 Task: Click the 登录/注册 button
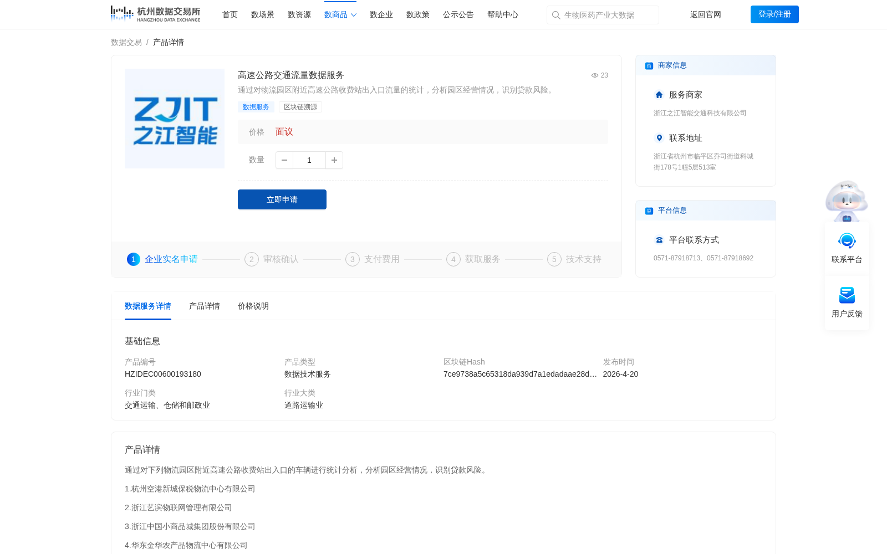click(774, 14)
